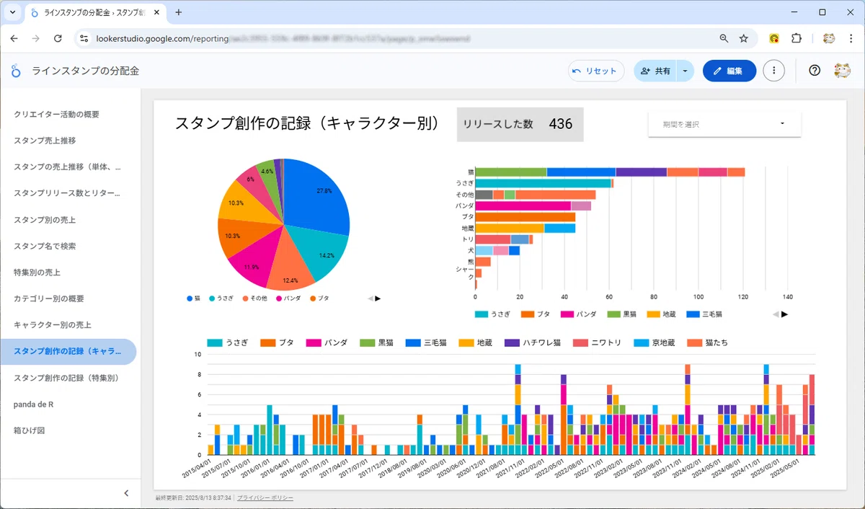Collapse the sidebar with the chevron arrow
The height and width of the screenshot is (509, 865).
point(126,493)
